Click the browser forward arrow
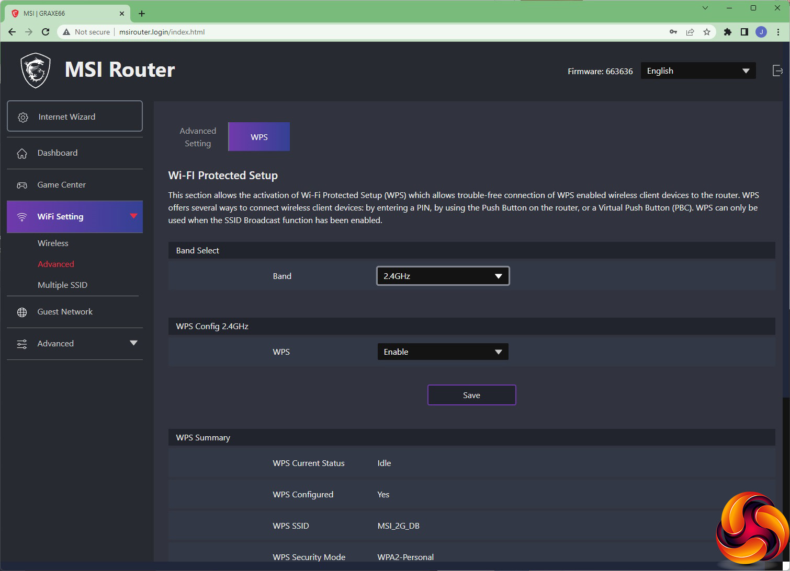 (x=29, y=32)
